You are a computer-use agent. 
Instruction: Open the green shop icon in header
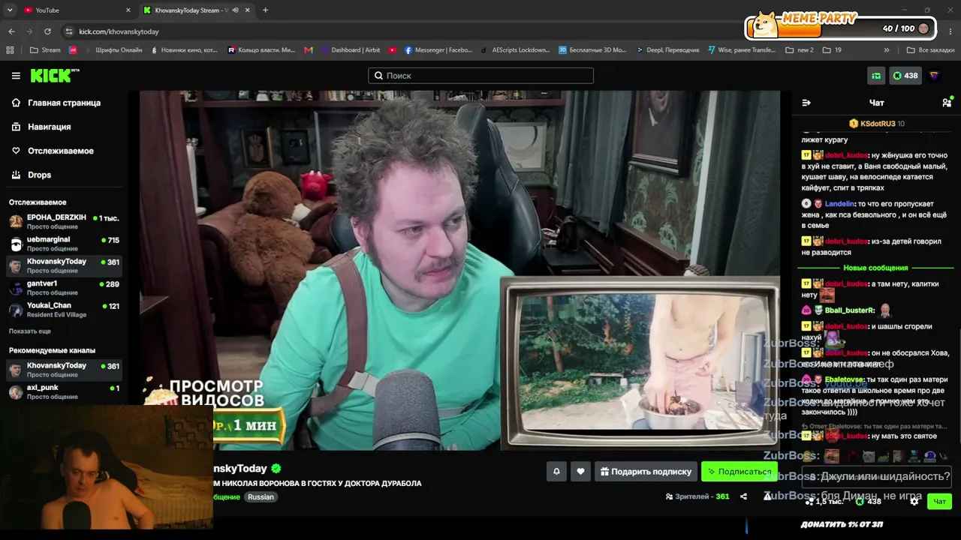(x=876, y=76)
